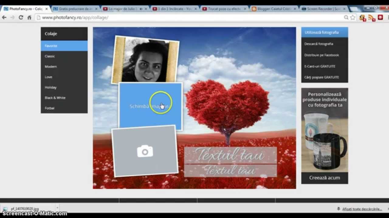Switch to the PhotoFancy.ro tab

(26, 9)
